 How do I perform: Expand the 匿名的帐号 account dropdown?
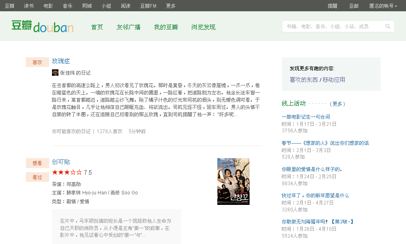[x=383, y=6]
